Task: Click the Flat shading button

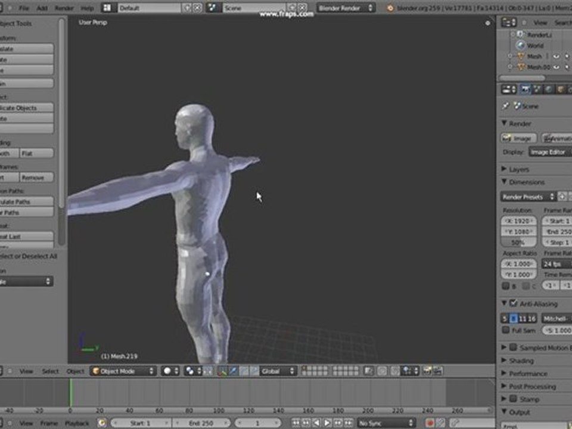Action: 36,153
